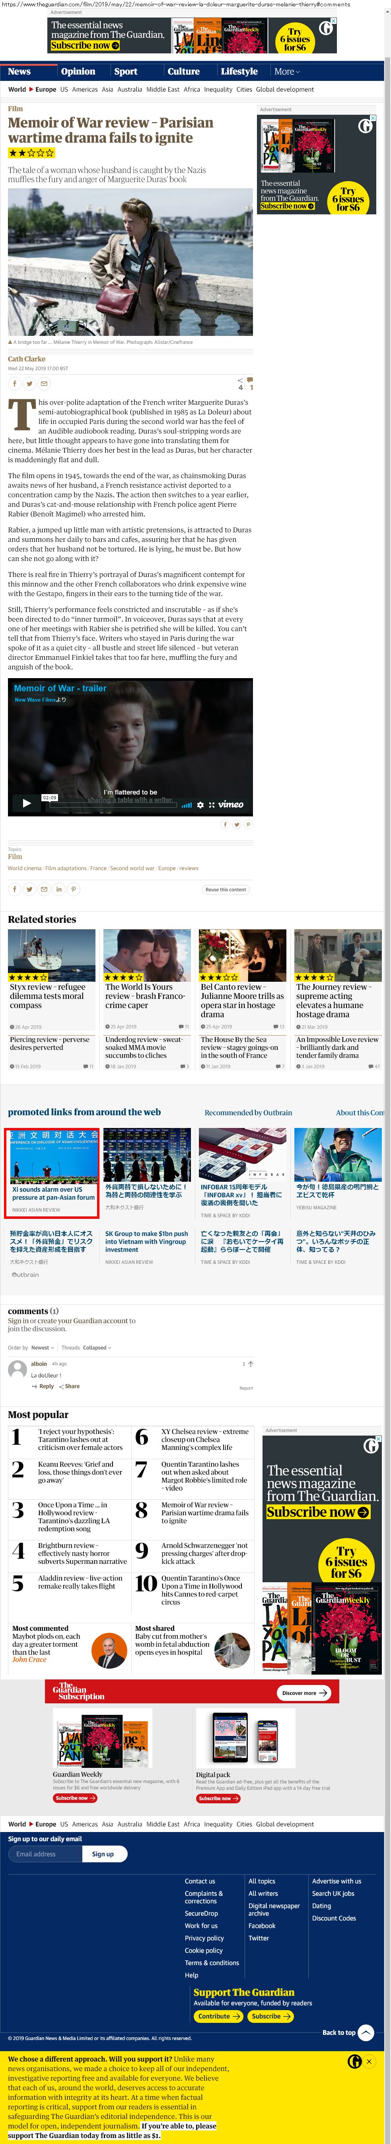Open the Piercing review related link
Image resolution: width=391 pixels, height=2144 pixels.
[x=49, y=1044]
